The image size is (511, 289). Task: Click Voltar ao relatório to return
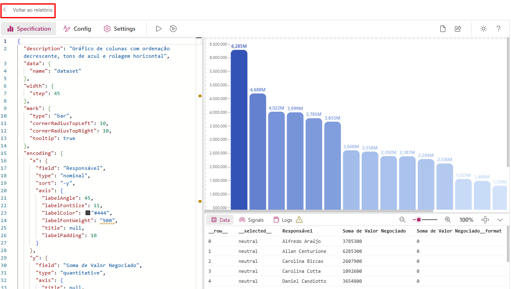tap(27, 10)
